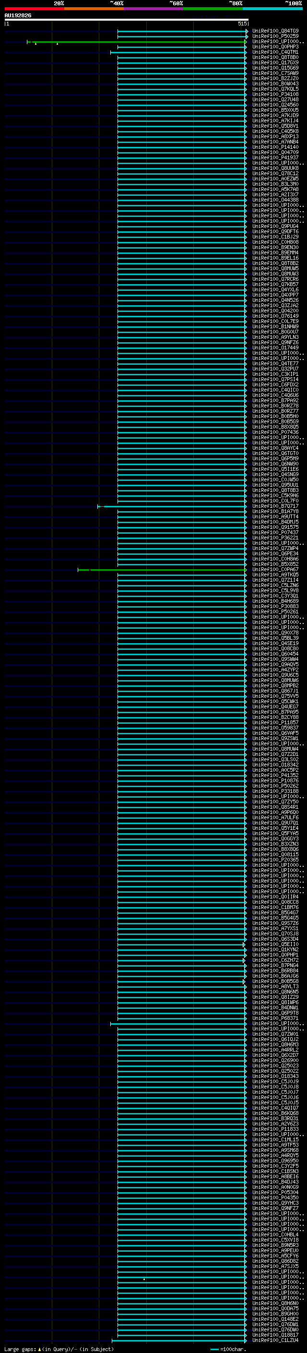The height and width of the screenshot is (1353, 307).
Task: Open hit UniRef100_B0W043
Action: (x=275, y=84)
